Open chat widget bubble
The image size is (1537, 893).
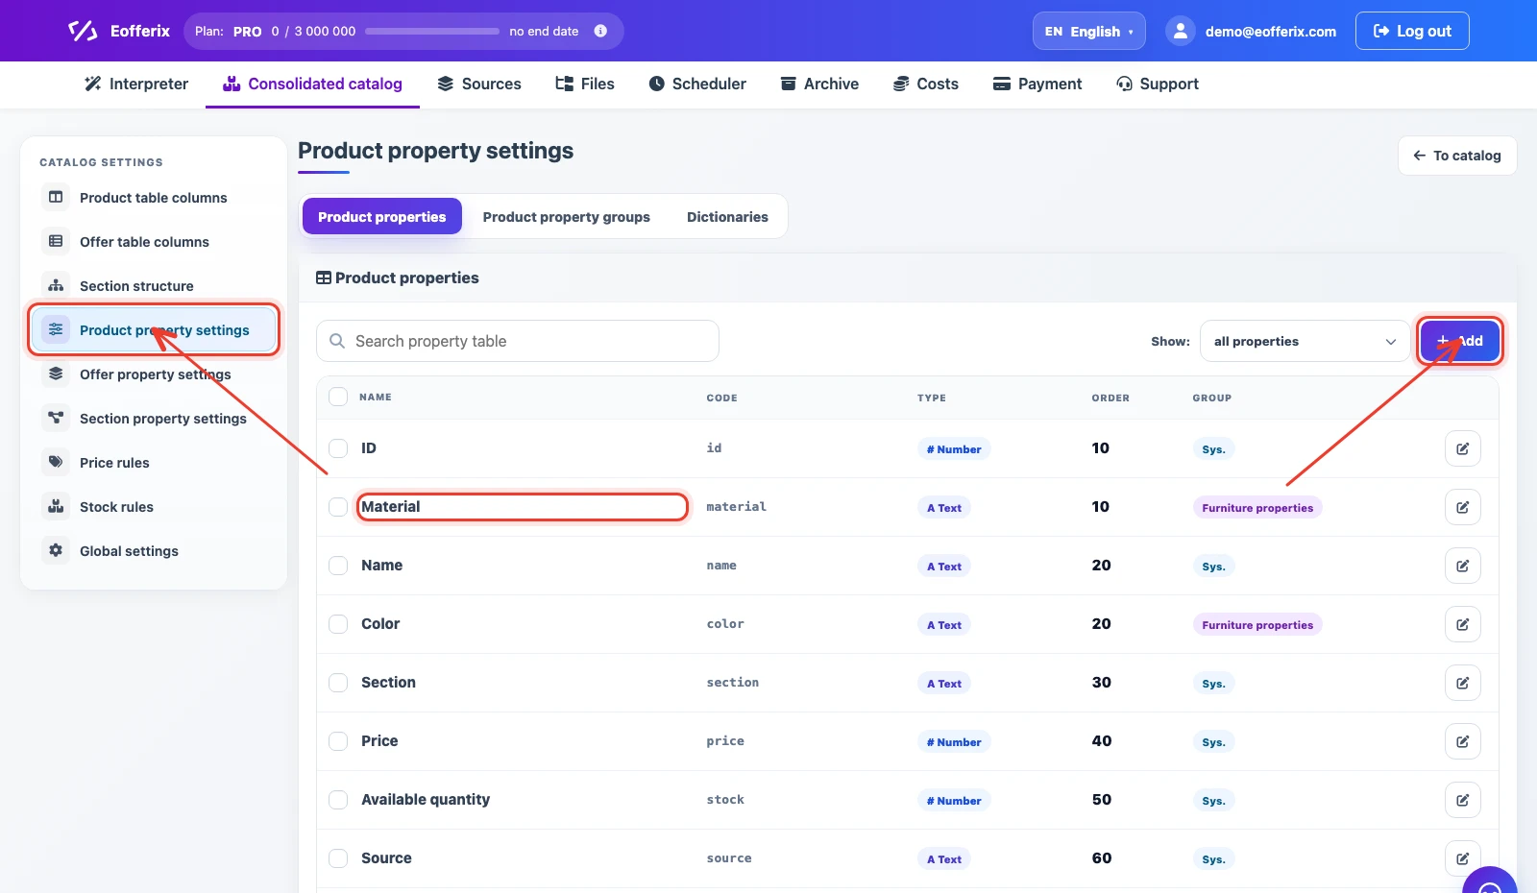[1489, 881]
